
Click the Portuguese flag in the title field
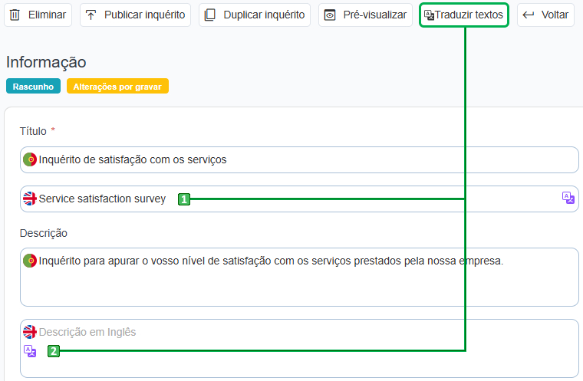pos(30,159)
